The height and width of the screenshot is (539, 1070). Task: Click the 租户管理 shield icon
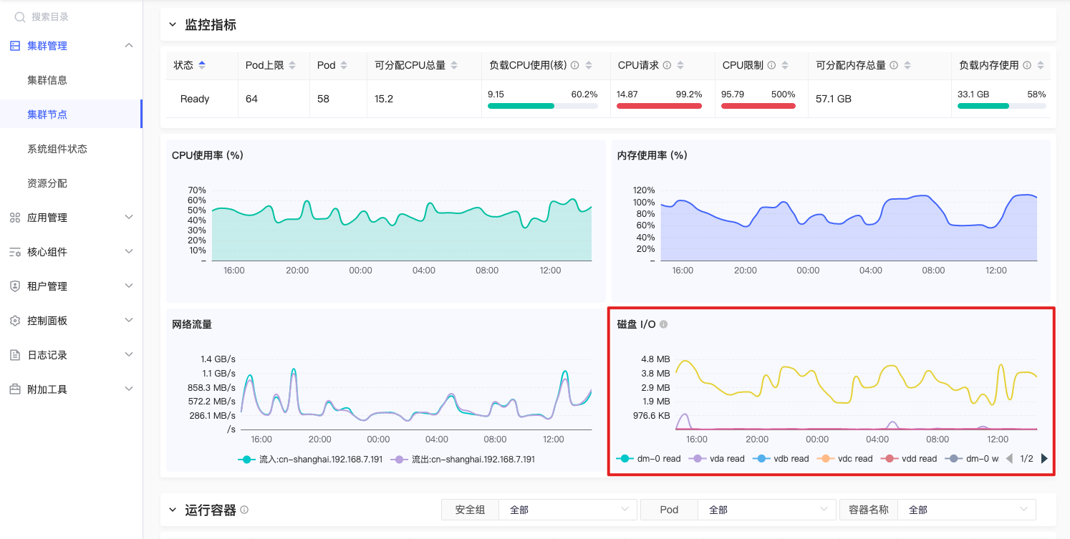(15, 286)
